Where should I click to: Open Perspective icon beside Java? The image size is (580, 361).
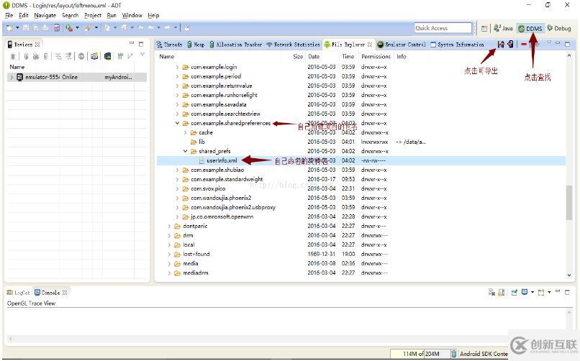pos(485,28)
